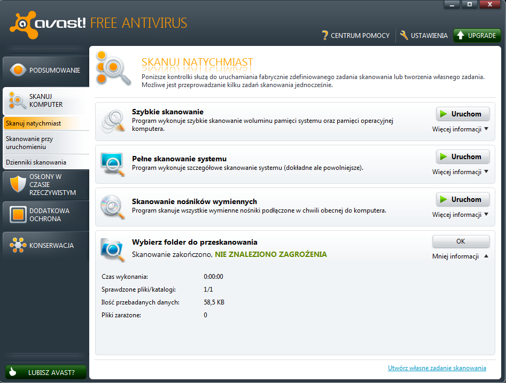Click the Skanuj Komputer magnifier icon
506x383 pixels.
pyautogui.click(x=17, y=100)
